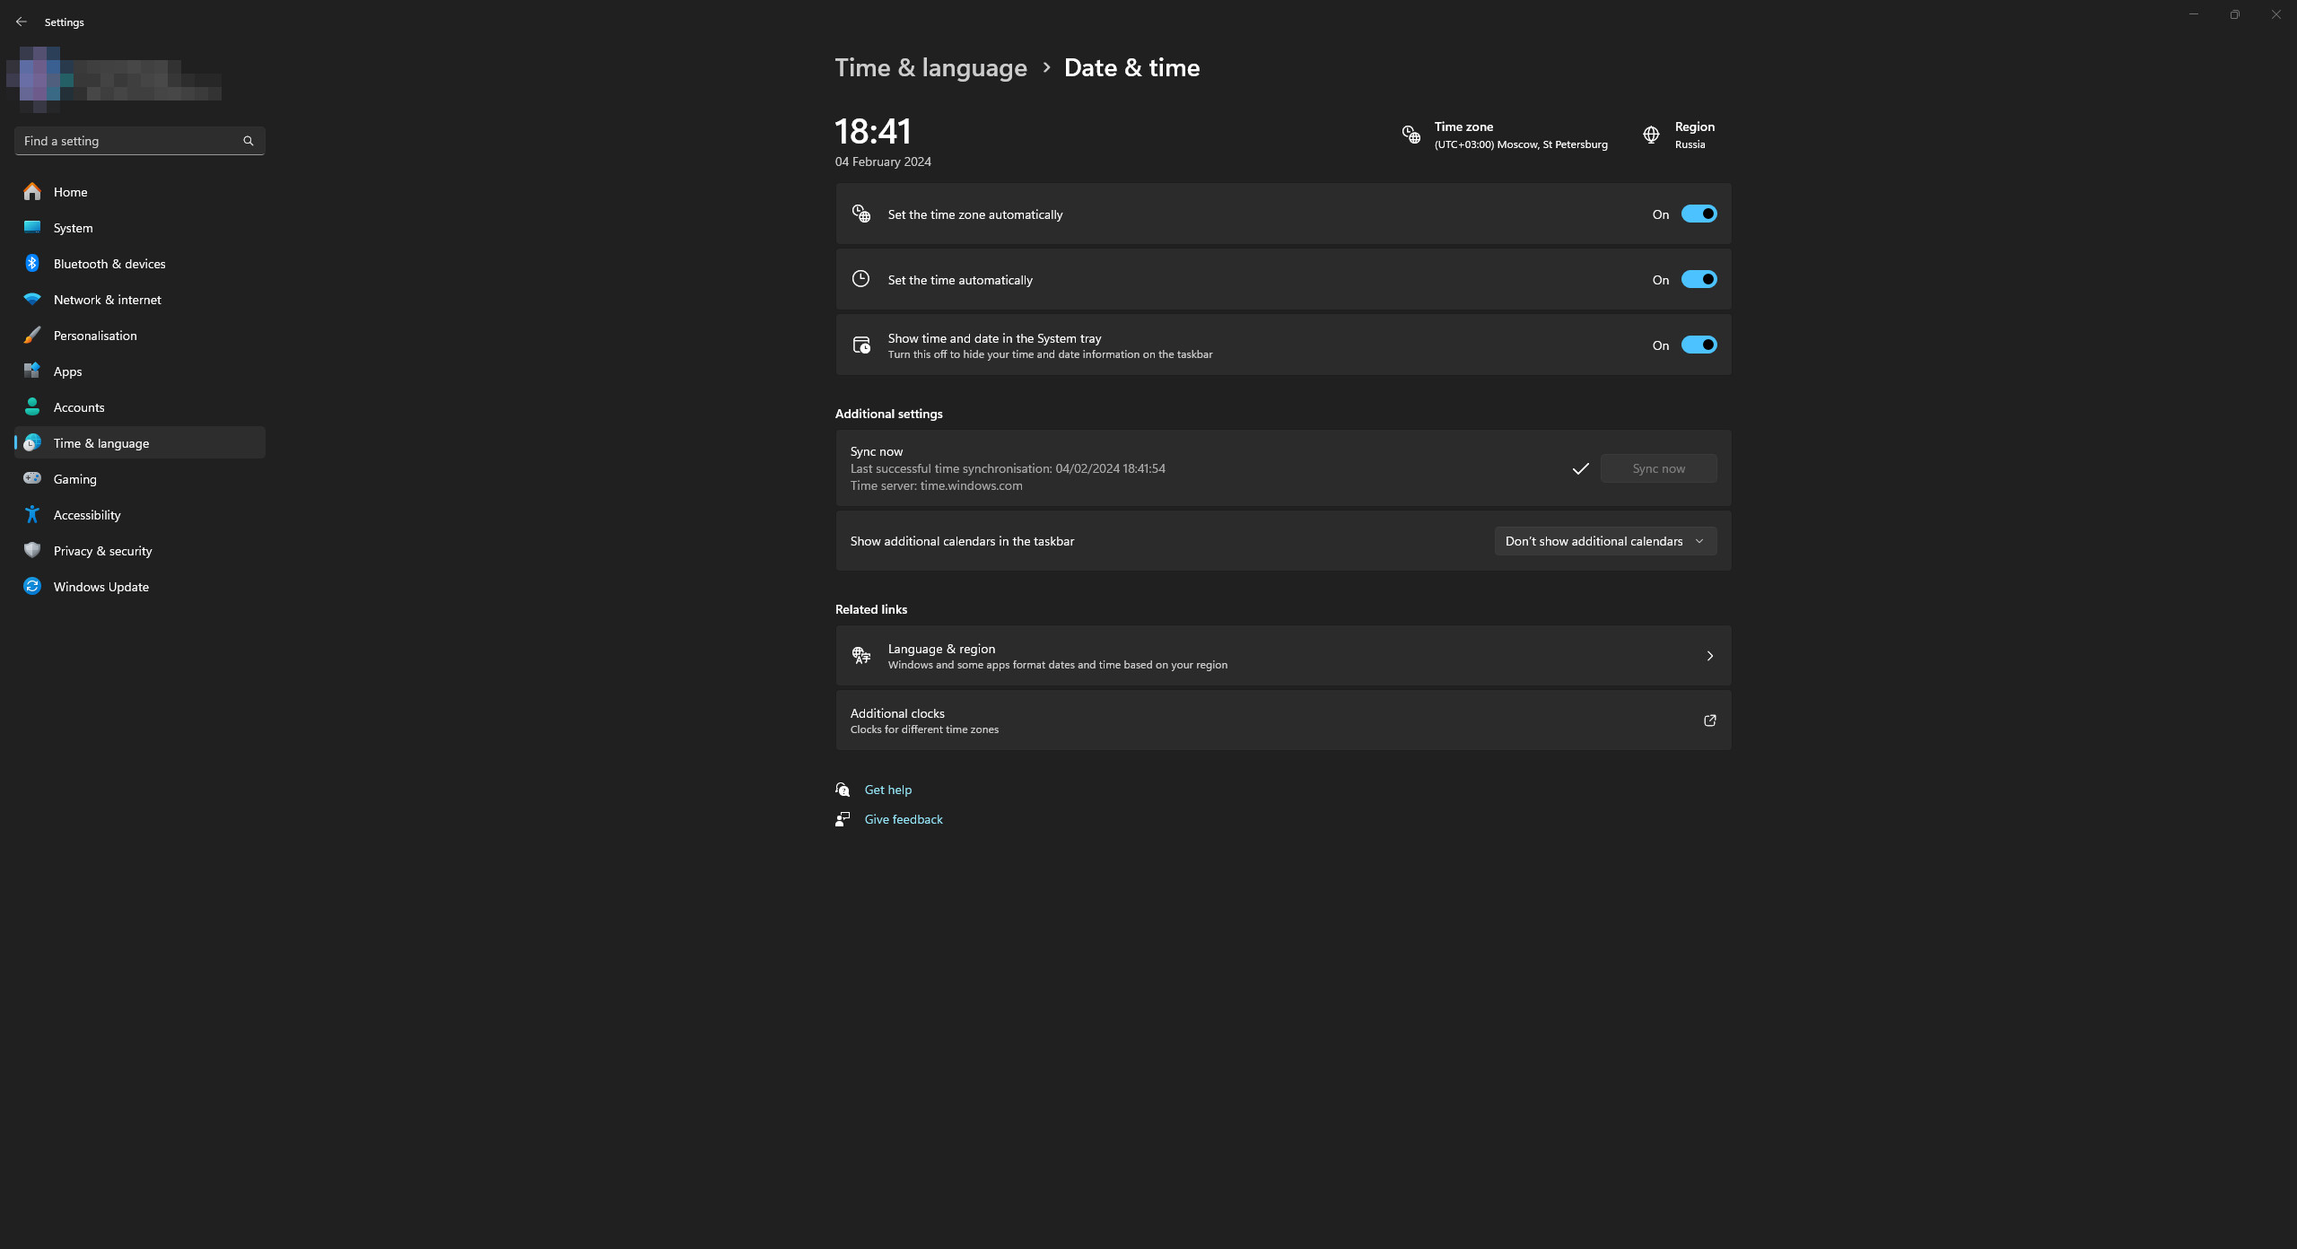Image resolution: width=2297 pixels, height=1249 pixels.
Task: Click the Gaming controller icon
Action: pos(32,478)
